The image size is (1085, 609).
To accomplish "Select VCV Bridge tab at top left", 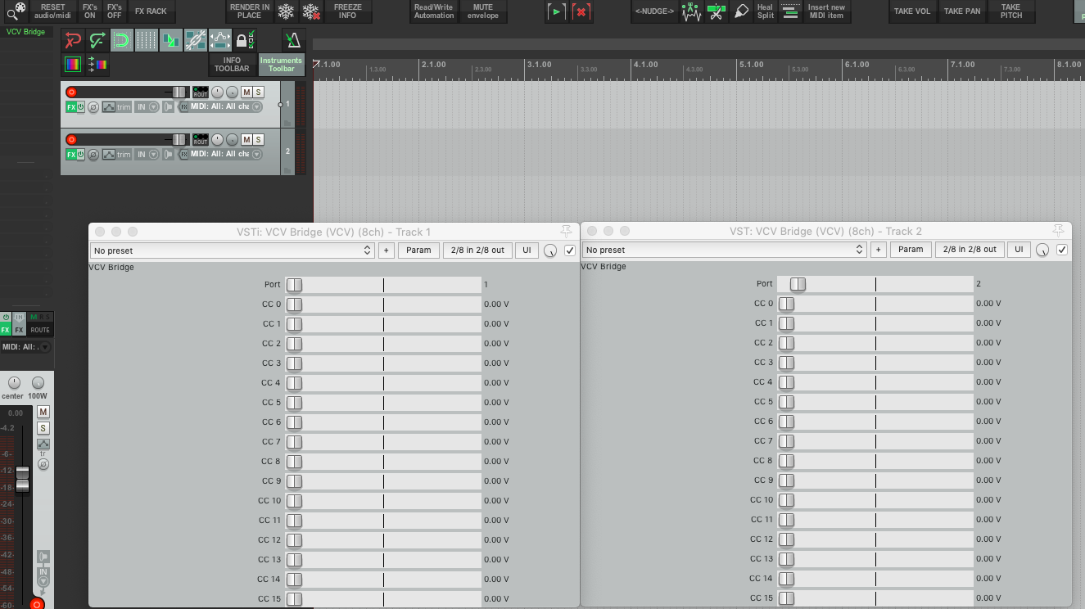I will coord(25,32).
